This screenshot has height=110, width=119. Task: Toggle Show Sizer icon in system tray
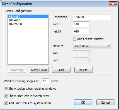6,96
